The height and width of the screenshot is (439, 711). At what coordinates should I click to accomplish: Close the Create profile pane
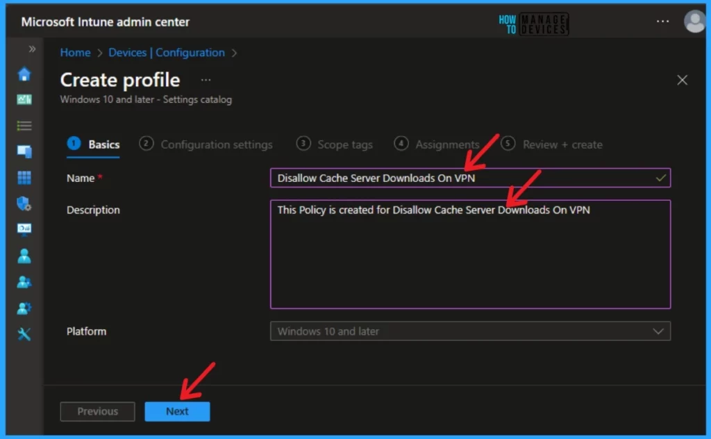pos(682,81)
